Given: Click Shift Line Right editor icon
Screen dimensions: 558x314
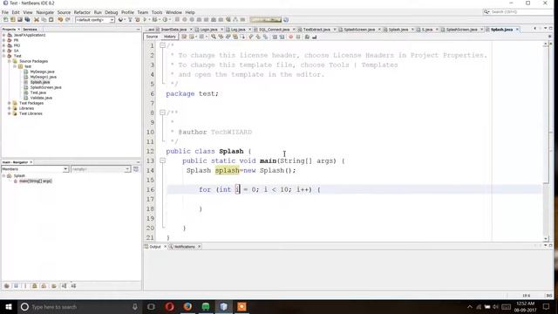Looking at the screenshot, I should pyautogui.click(x=282, y=37).
